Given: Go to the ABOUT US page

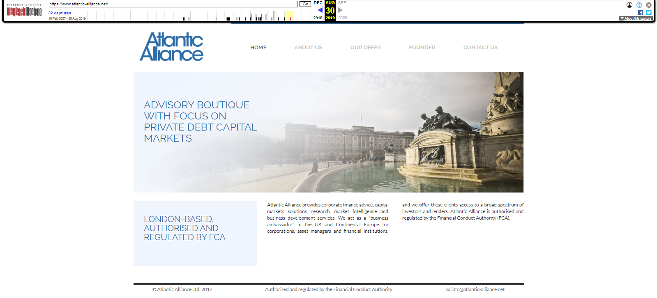Looking at the screenshot, I should coord(308,48).
